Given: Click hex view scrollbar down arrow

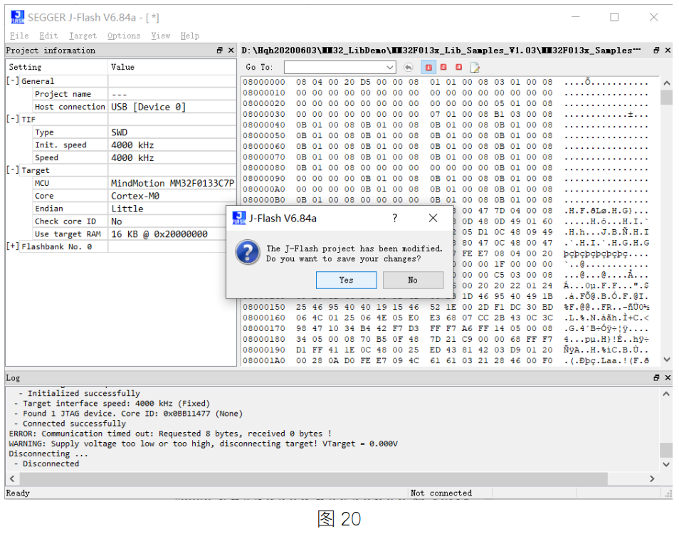Looking at the screenshot, I should [666, 360].
